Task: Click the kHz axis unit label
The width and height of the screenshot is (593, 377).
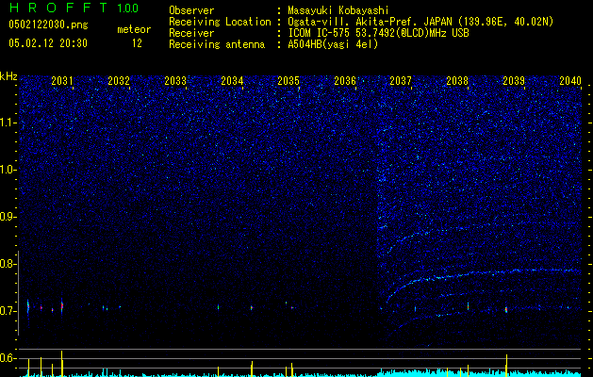Action: pyautogui.click(x=8, y=76)
